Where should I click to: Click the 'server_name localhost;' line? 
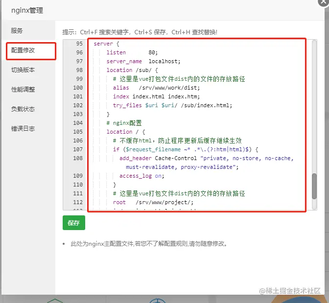click(x=143, y=61)
